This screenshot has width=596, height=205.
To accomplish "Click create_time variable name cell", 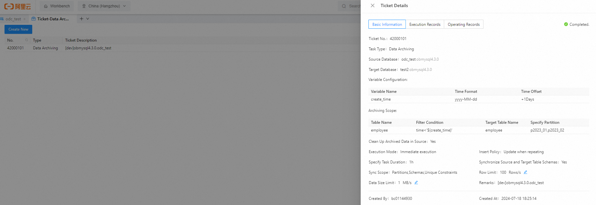I will pyautogui.click(x=381, y=99).
